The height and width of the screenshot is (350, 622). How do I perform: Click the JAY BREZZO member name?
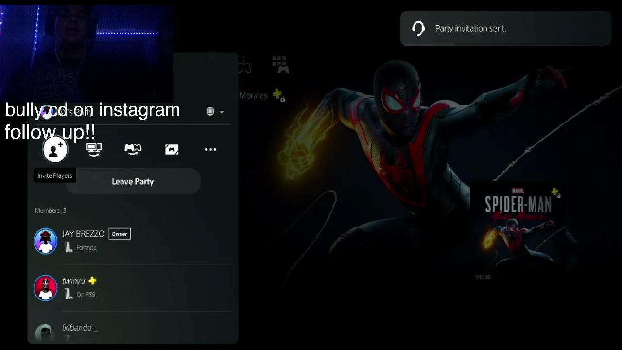[x=83, y=234]
